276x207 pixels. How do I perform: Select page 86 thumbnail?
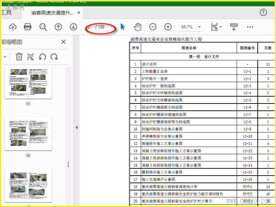[28, 134]
